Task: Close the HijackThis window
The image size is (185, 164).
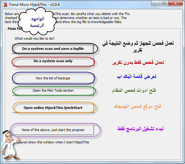Action: pyautogui.click(x=175, y=3)
